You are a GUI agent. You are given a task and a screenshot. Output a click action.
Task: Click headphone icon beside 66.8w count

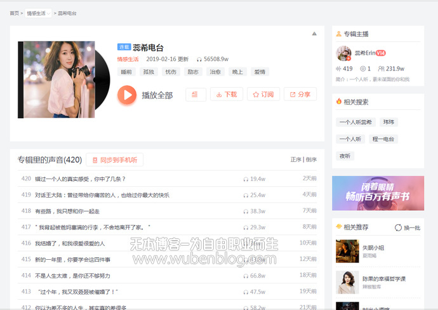pos(246,276)
